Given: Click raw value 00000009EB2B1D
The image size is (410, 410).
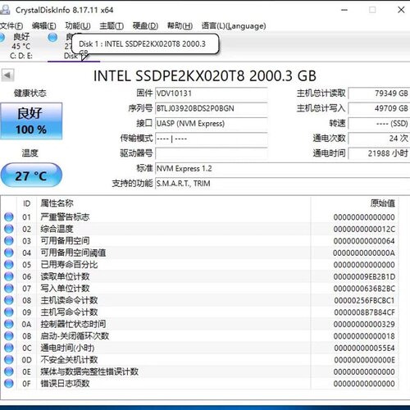Looking at the screenshot, I should [x=364, y=276].
